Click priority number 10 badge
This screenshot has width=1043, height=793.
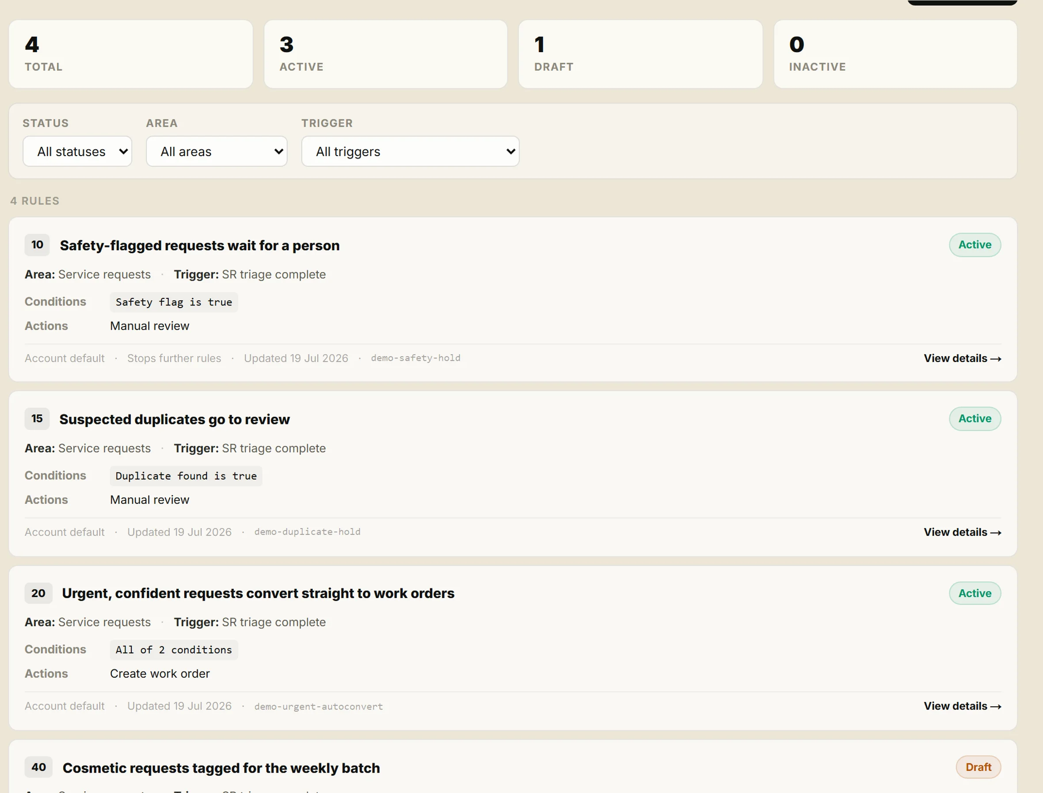click(x=37, y=245)
